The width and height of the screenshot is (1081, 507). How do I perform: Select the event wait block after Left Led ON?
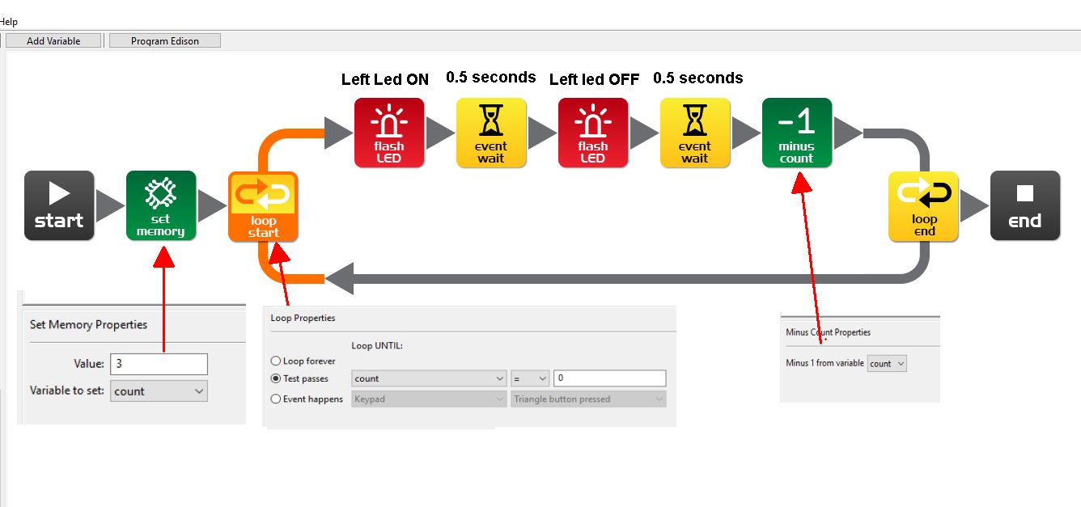click(x=491, y=133)
